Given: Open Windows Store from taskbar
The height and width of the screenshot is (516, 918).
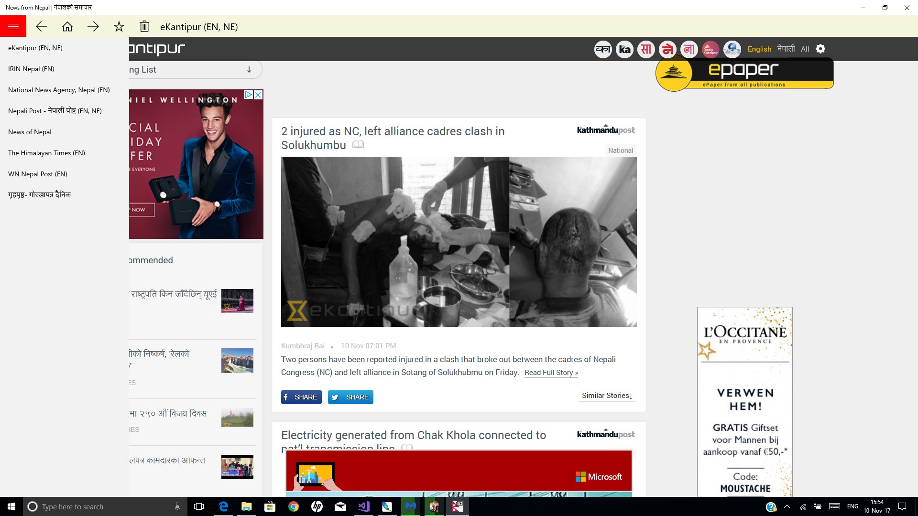Looking at the screenshot, I should coord(270,506).
